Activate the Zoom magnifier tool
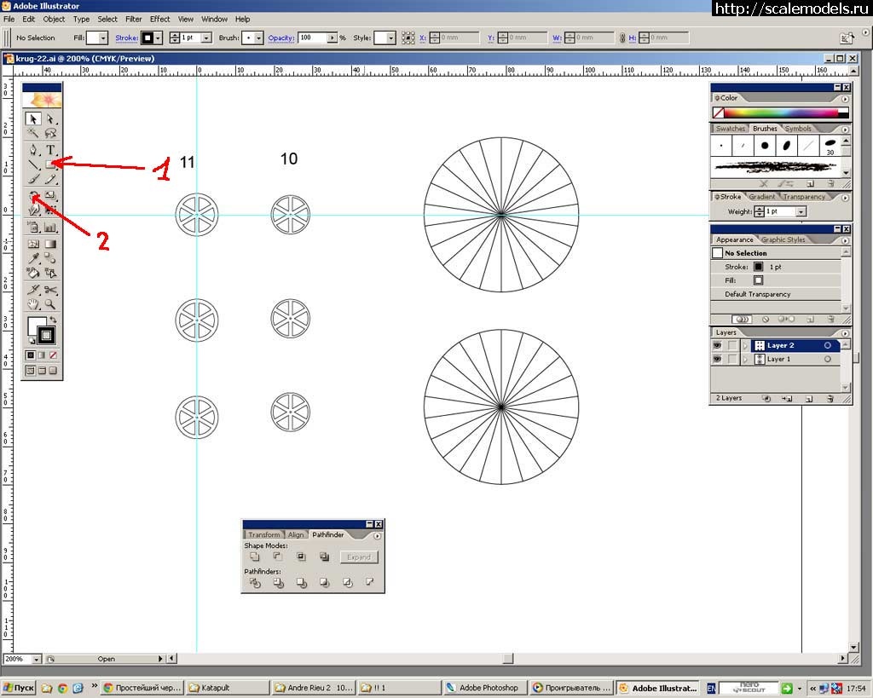This screenshot has width=873, height=698. coord(50,304)
